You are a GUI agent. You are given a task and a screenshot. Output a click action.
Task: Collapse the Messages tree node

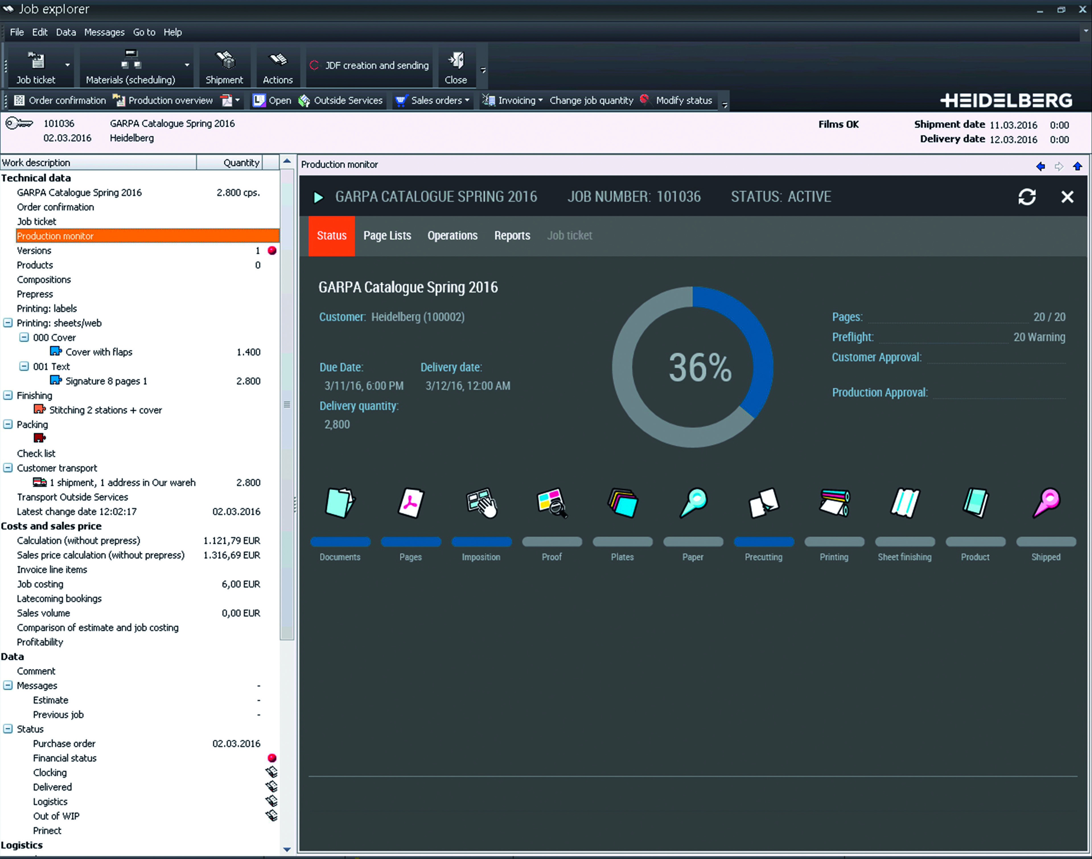coord(8,685)
